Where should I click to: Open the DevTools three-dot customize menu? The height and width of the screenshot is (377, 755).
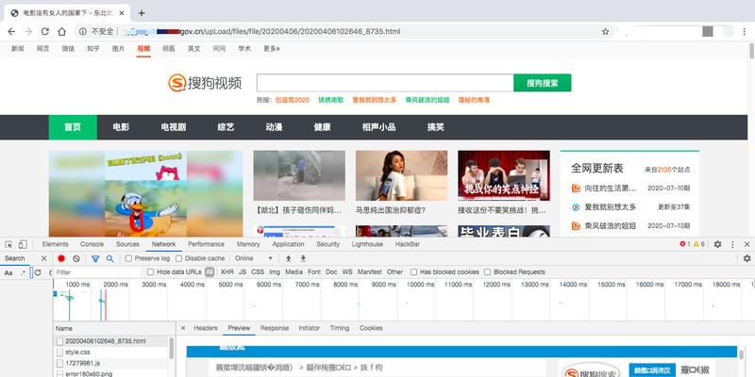point(732,244)
